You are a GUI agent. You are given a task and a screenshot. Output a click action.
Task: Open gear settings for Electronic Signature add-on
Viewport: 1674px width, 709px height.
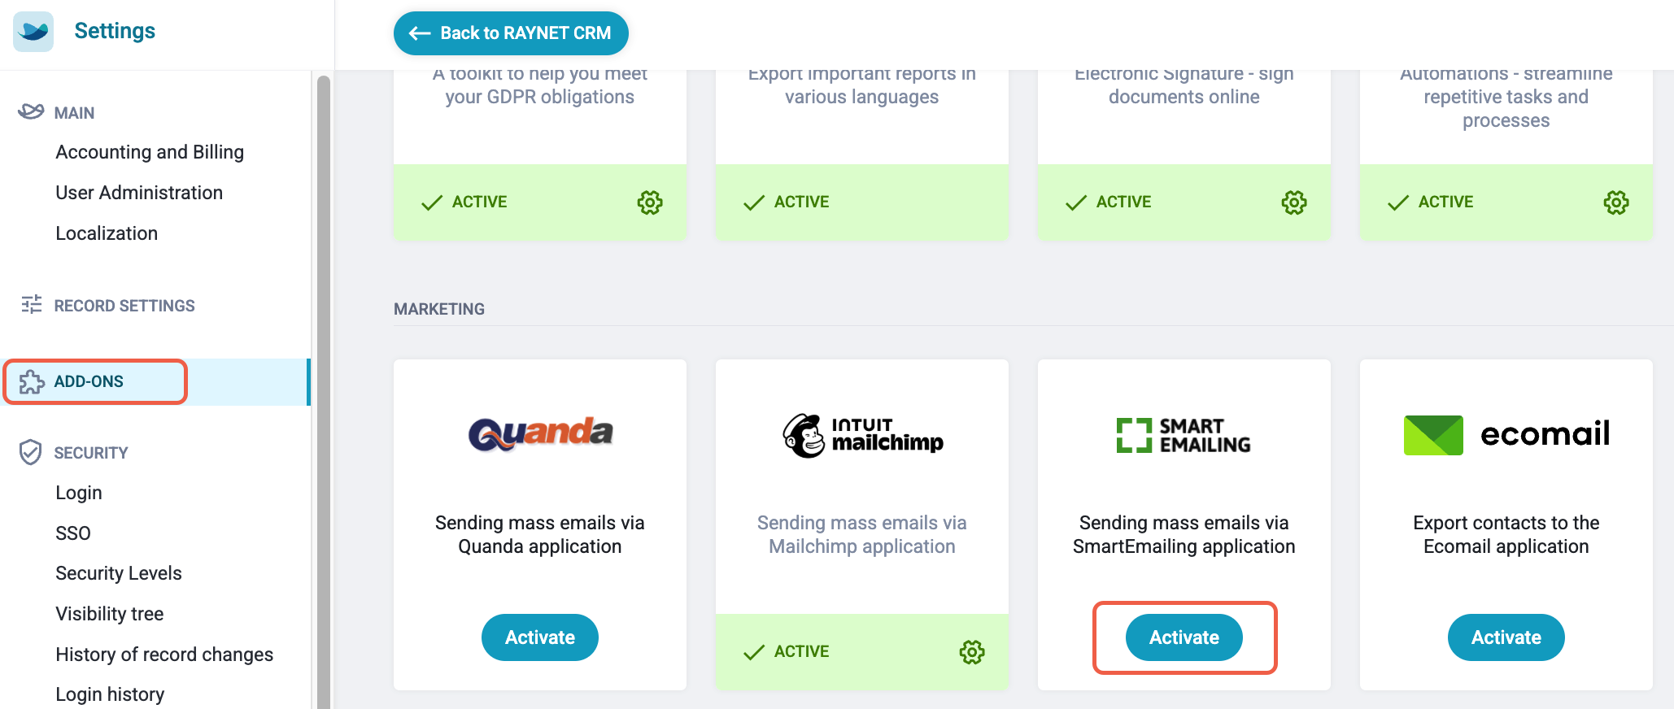pyautogui.click(x=1294, y=202)
